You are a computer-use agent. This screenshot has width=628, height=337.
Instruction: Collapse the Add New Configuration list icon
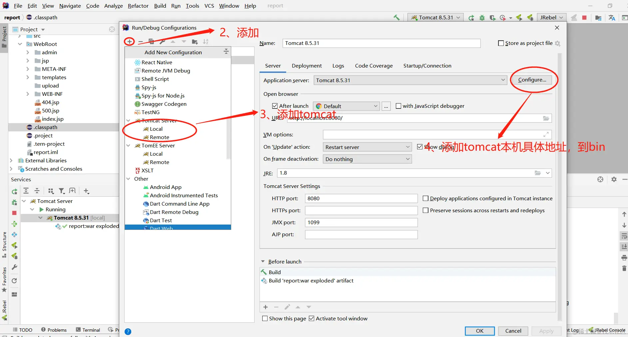point(226,51)
